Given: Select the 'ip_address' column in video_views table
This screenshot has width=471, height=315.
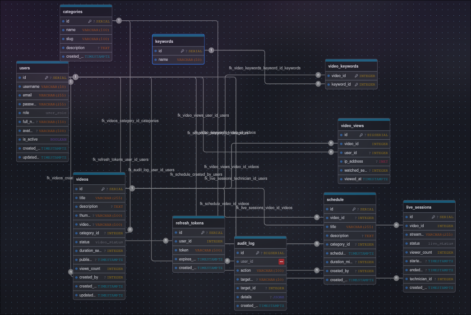Looking at the screenshot, I should [x=364, y=161].
